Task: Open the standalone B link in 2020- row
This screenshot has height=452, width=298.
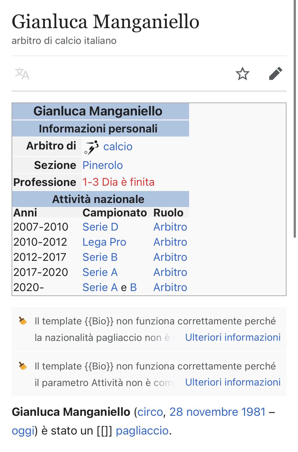Action: click(133, 287)
